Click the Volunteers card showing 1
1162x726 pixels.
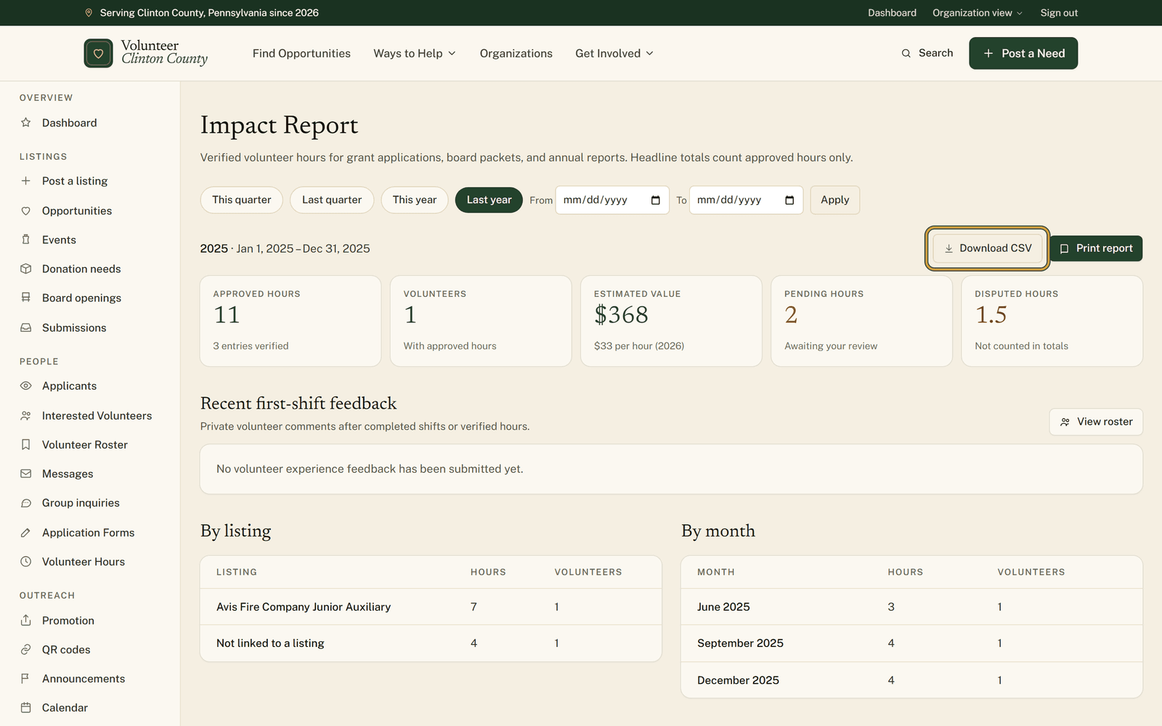[x=481, y=321]
